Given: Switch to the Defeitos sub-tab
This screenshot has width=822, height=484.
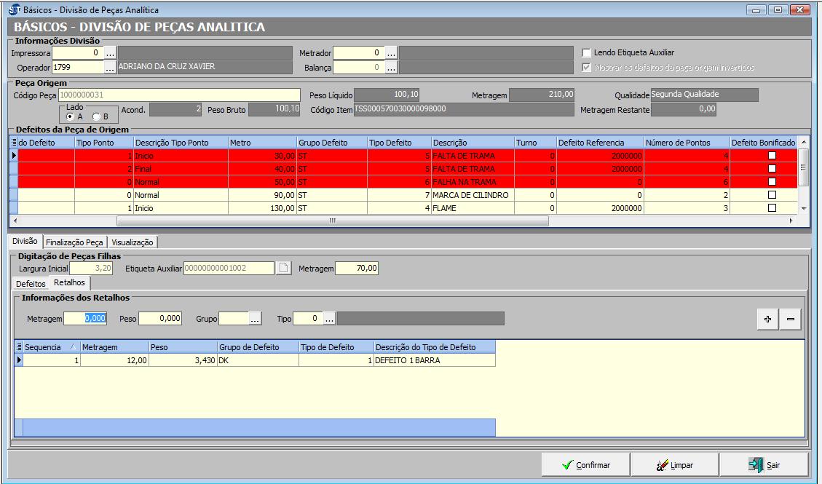Looking at the screenshot, I should point(31,283).
